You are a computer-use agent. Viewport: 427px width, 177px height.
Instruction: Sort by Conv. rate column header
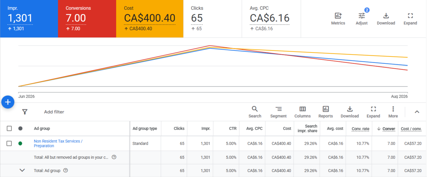360,129
